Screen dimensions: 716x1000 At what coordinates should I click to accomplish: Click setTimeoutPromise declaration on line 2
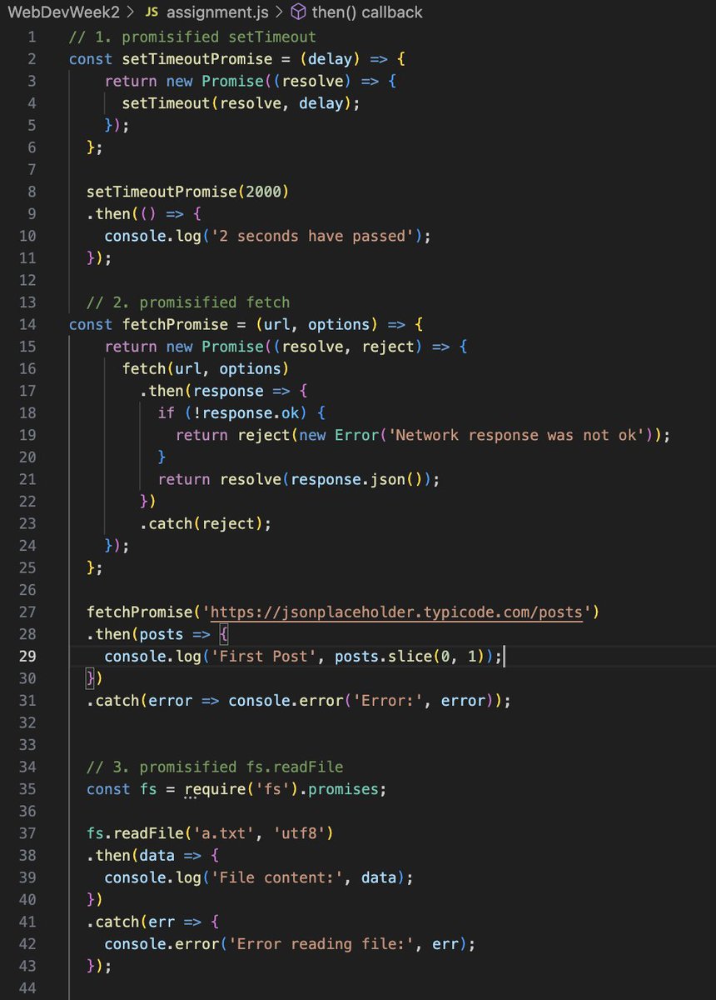(x=197, y=59)
